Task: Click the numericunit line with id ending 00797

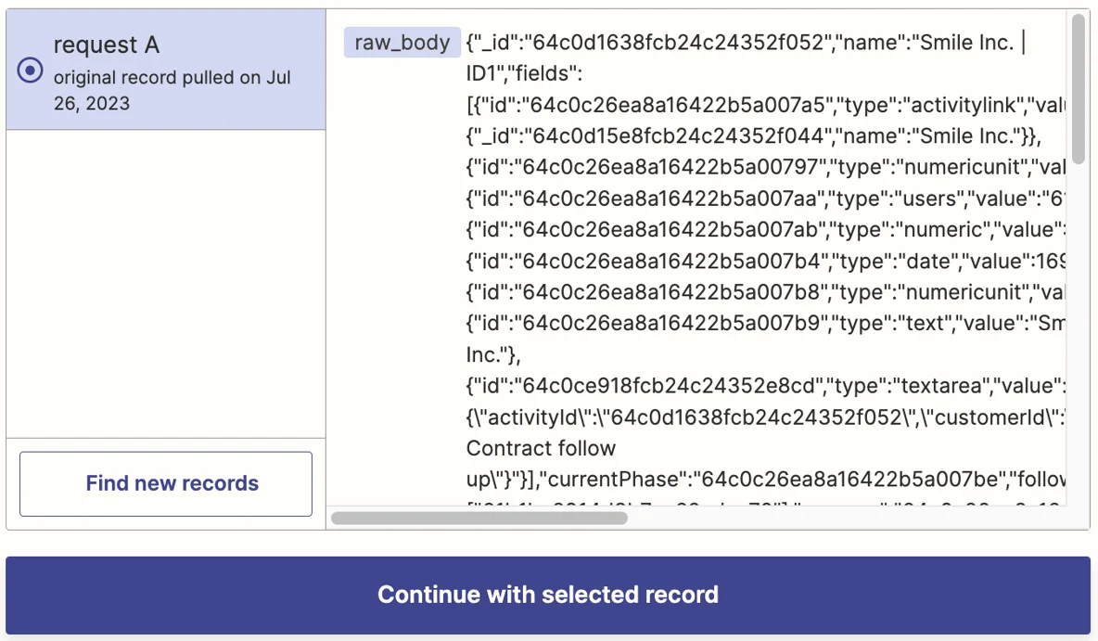Action: (x=765, y=167)
